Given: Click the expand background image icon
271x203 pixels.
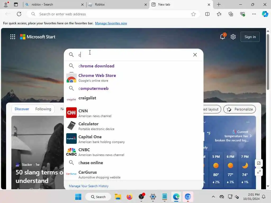Looking at the screenshot, I should click(x=259, y=172).
